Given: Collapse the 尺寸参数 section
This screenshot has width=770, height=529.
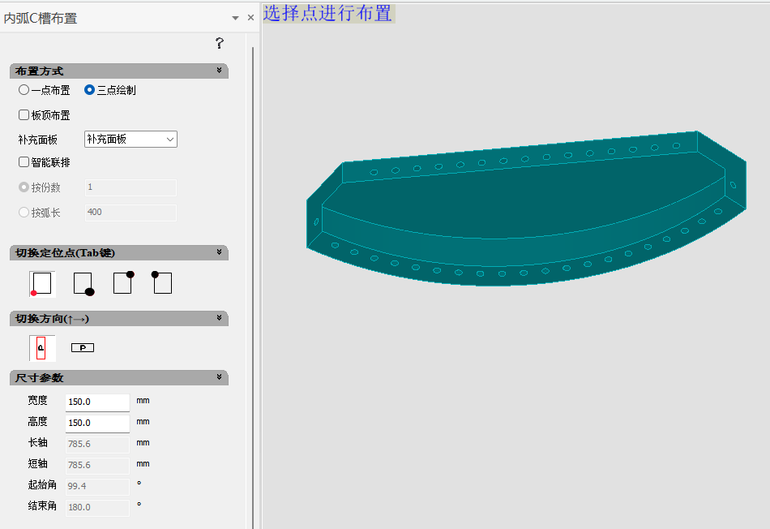Looking at the screenshot, I should 220,378.
